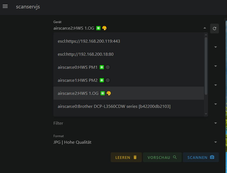Click scroll-down arrow at device list bottom
This screenshot has width=227, height=173.
pos(206,114)
